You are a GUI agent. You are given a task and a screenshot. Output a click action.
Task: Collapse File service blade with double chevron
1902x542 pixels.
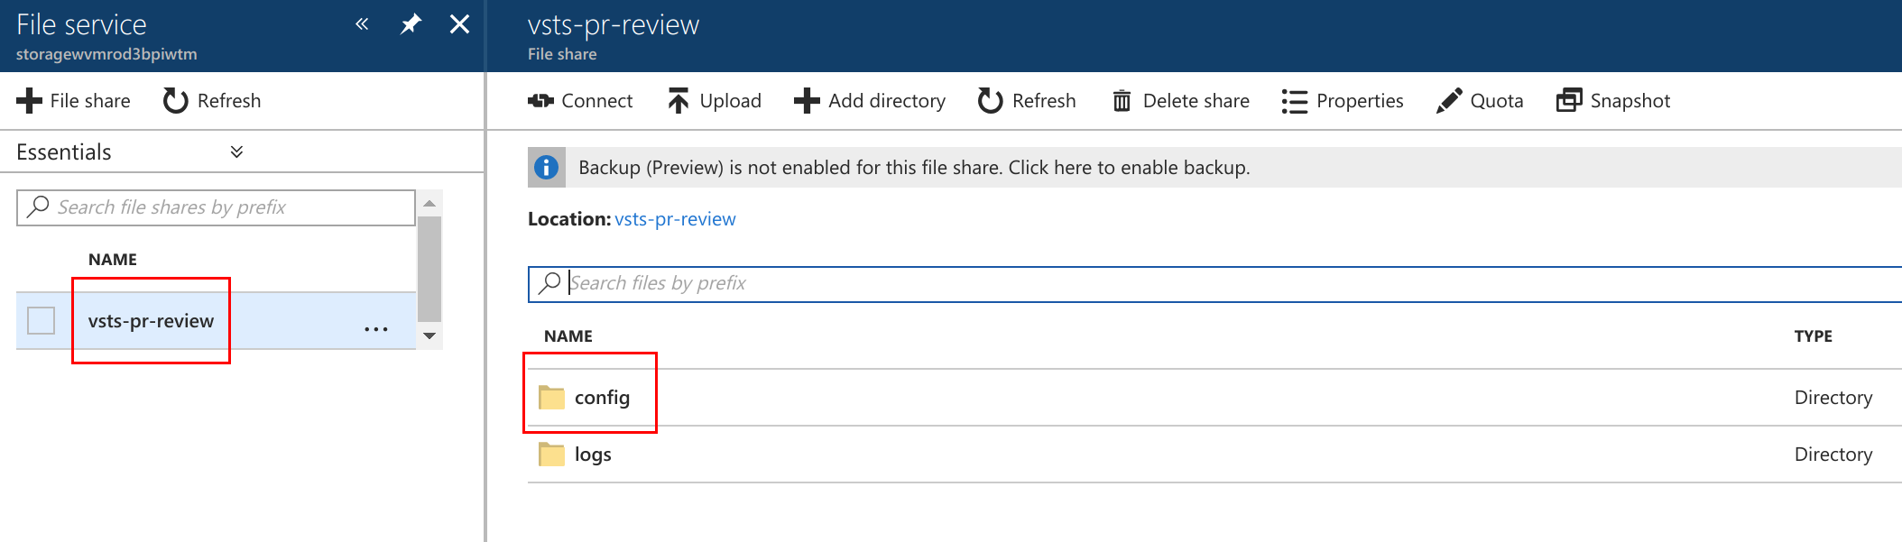(x=362, y=24)
